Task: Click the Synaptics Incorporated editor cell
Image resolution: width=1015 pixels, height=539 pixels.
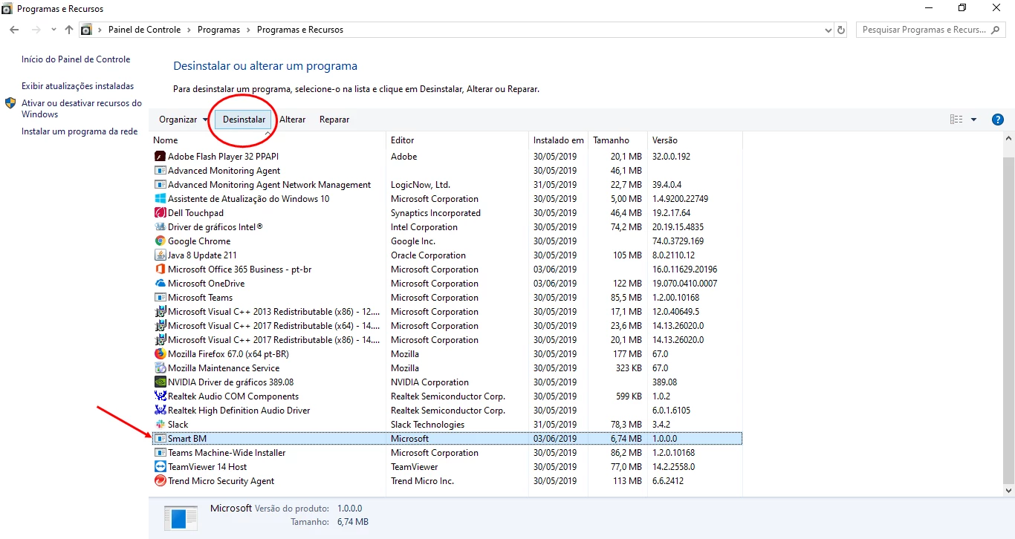Action: point(435,213)
